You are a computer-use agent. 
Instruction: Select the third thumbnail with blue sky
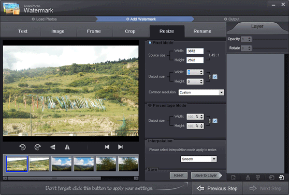(x=62, y=164)
